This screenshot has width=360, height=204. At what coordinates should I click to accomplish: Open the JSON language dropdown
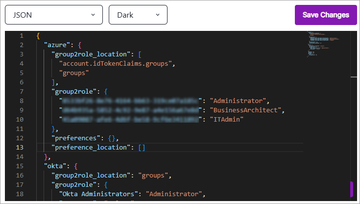tap(53, 15)
